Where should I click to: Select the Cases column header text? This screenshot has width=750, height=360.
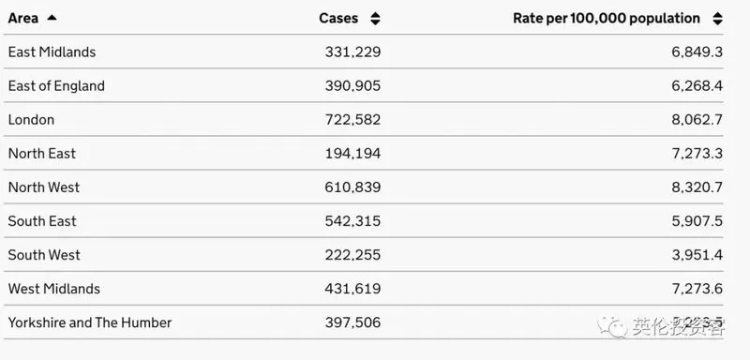pyautogui.click(x=338, y=18)
